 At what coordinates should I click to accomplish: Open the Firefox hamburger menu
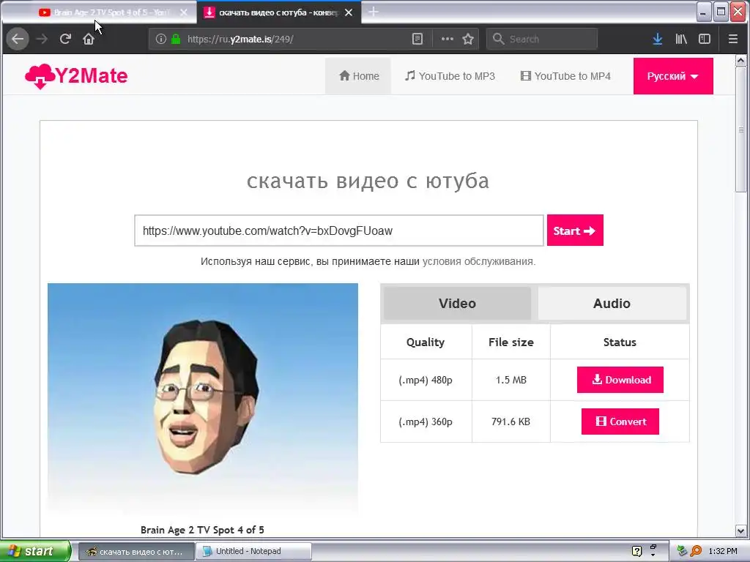tap(732, 40)
